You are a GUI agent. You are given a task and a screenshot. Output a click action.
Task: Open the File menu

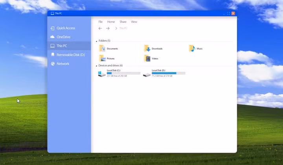tap(101, 22)
